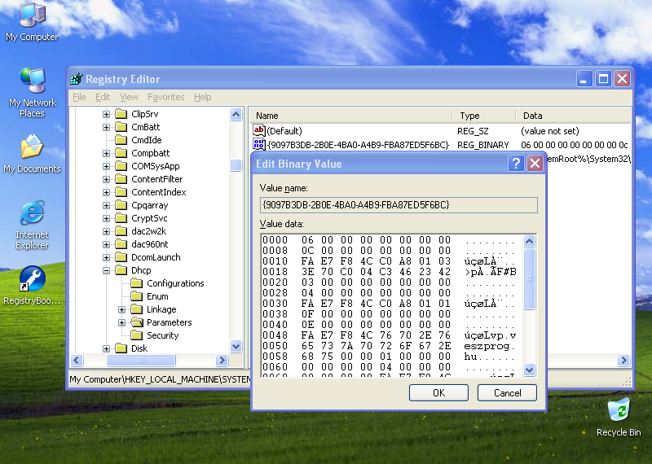
Task: Select the Disk tree item
Action: click(139, 348)
